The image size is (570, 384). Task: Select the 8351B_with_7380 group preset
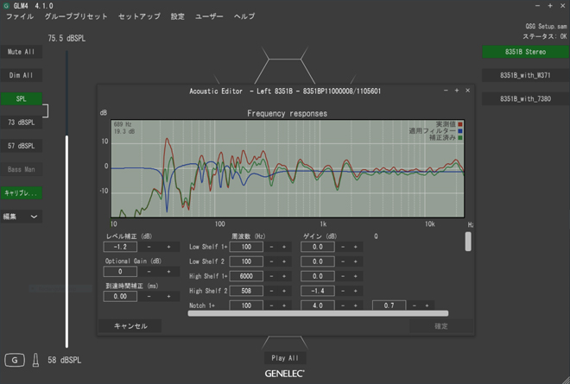click(x=524, y=99)
